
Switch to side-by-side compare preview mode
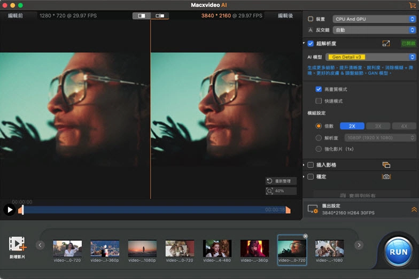159,16
